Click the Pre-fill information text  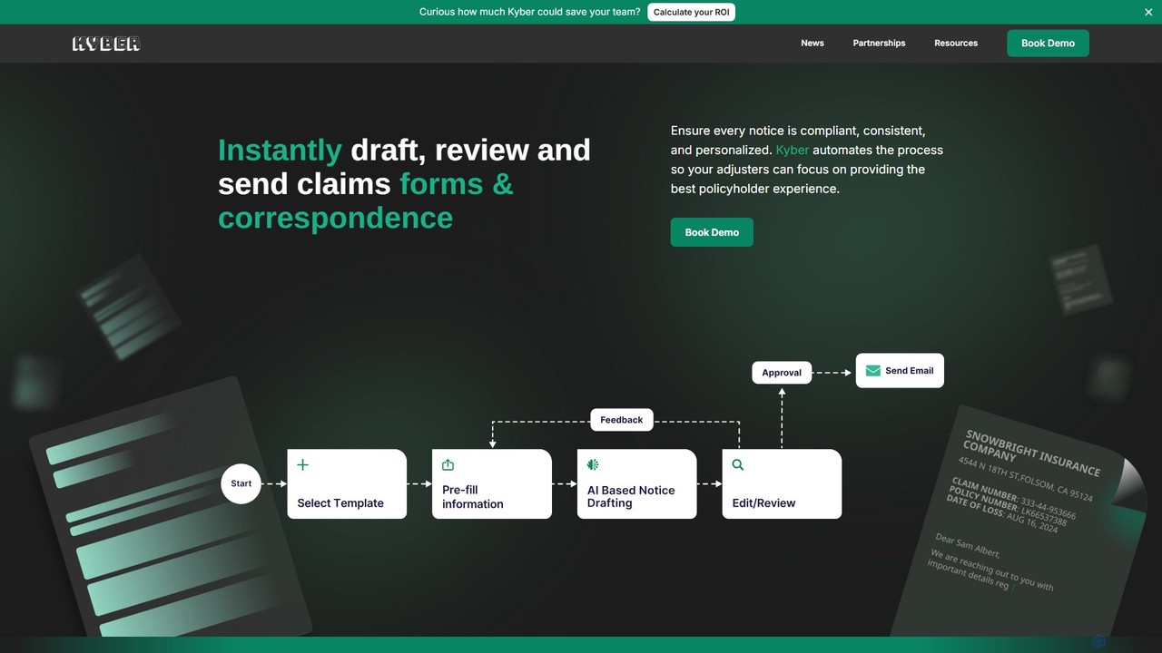pyautogui.click(x=473, y=497)
